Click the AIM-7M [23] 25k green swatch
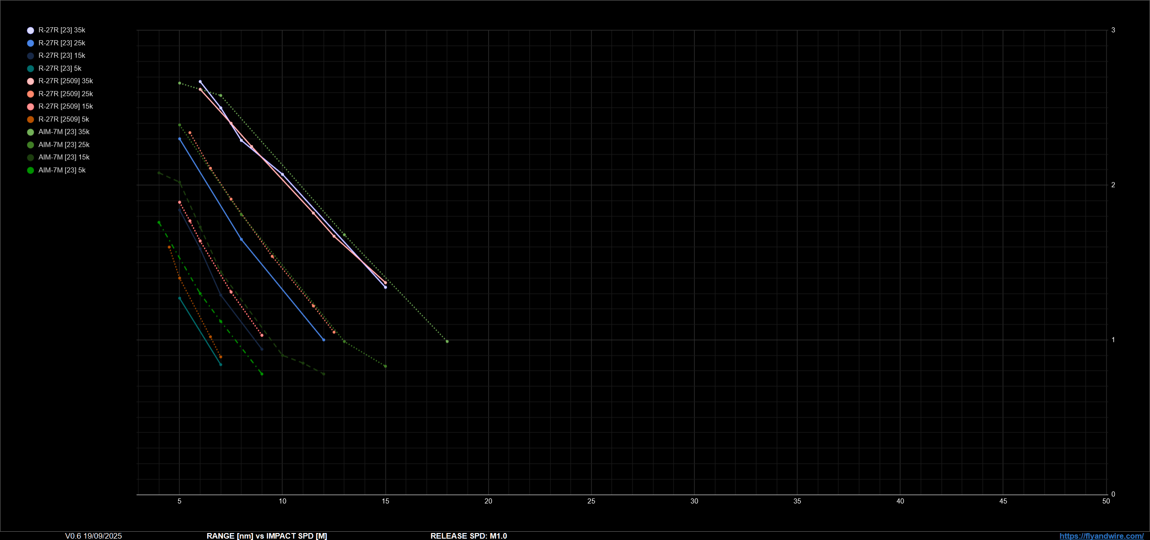1150x540 pixels. pos(31,145)
